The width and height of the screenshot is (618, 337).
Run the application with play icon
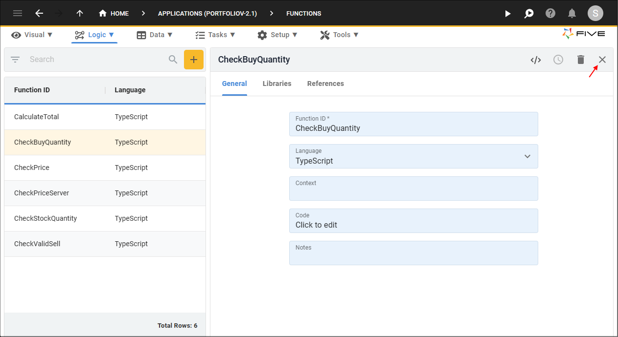pyautogui.click(x=508, y=14)
